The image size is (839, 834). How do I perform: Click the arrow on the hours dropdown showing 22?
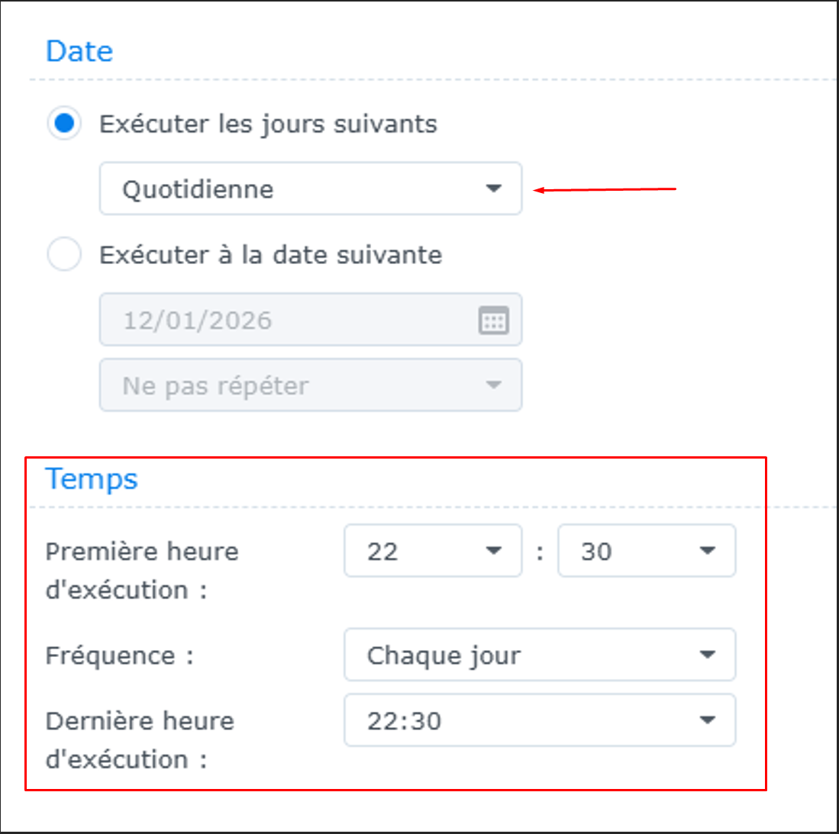[495, 551]
